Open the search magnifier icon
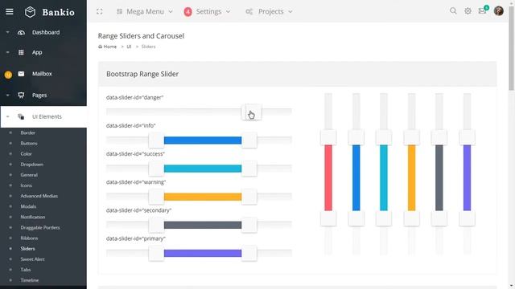Viewport: 515px width, 289px height. click(x=453, y=10)
